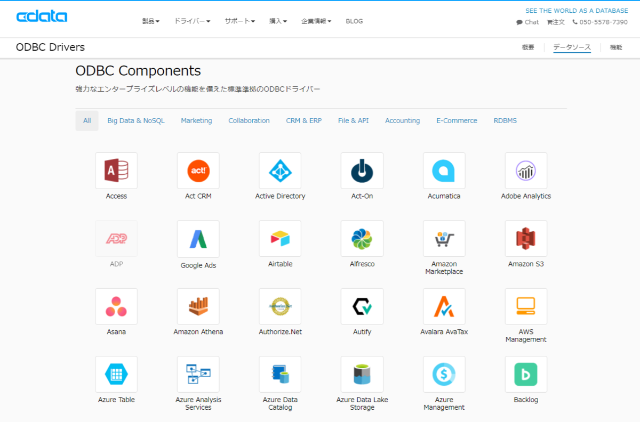Open the AWS Management icon

(526, 306)
